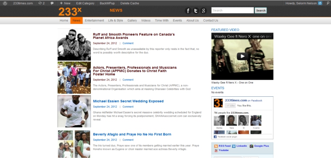331x158 pixels.
Task: Open the Beverly Afaglo collage thumbnail
Action: pyautogui.click(x=74, y=144)
